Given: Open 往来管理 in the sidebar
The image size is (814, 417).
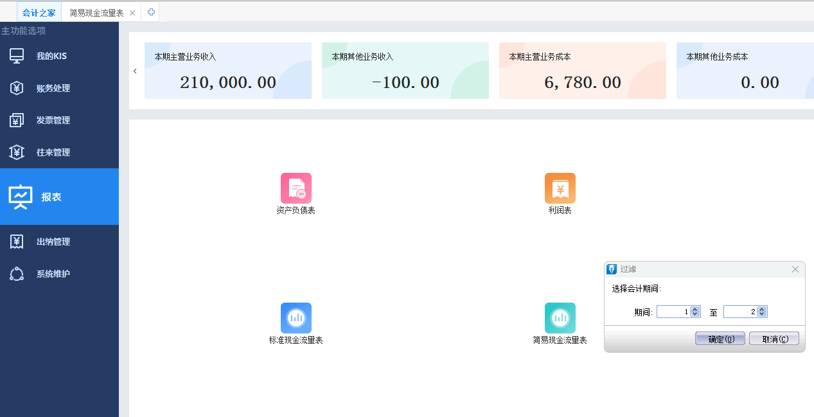Looking at the screenshot, I should [x=53, y=152].
